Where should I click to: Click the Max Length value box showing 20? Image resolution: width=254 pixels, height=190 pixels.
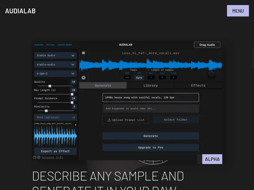coord(73,90)
